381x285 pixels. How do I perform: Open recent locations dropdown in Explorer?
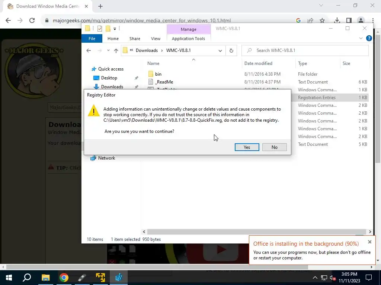(x=108, y=50)
